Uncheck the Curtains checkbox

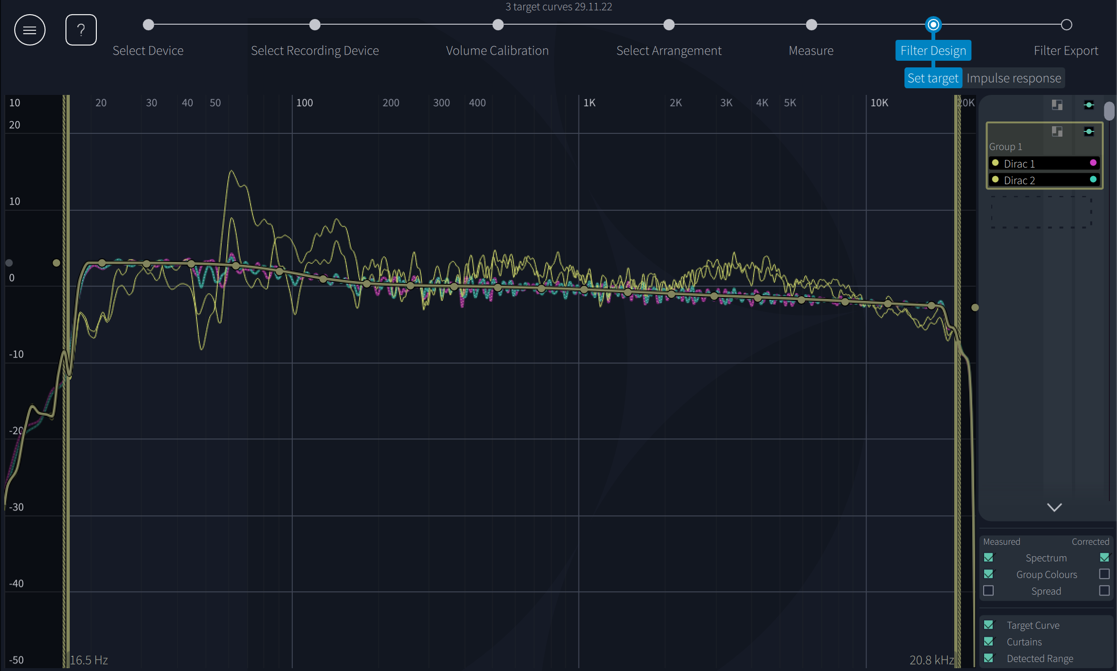[x=989, y=642]
